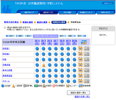This screenshot has height=100, width=116.
Task: Open the 申請書ダウンロード navigation tab
Action: (x=86, y=12)
